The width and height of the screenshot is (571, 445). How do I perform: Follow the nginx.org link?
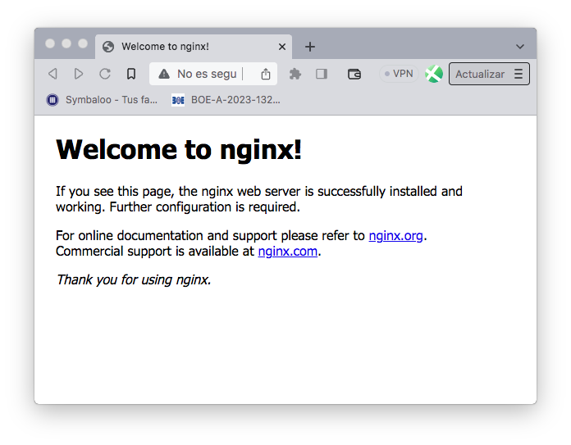click(x=395, y=236)
